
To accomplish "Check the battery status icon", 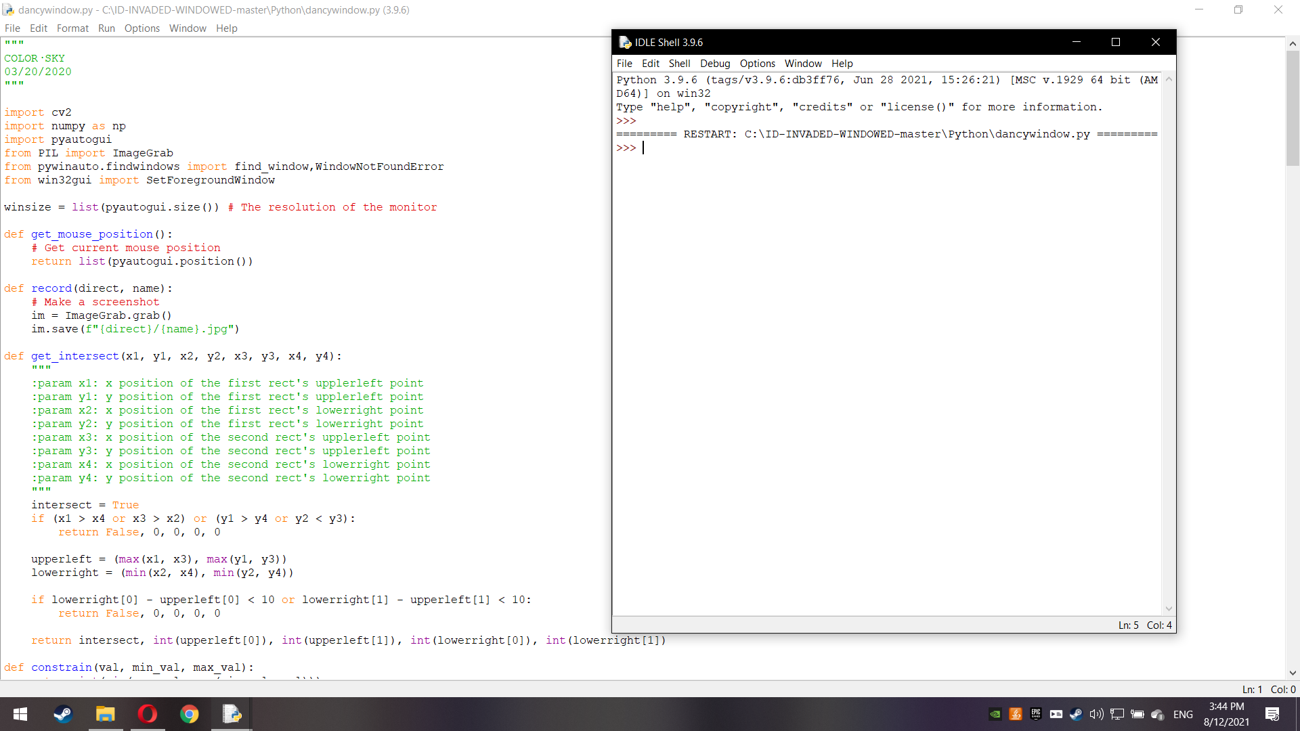I will point(1137,714).
